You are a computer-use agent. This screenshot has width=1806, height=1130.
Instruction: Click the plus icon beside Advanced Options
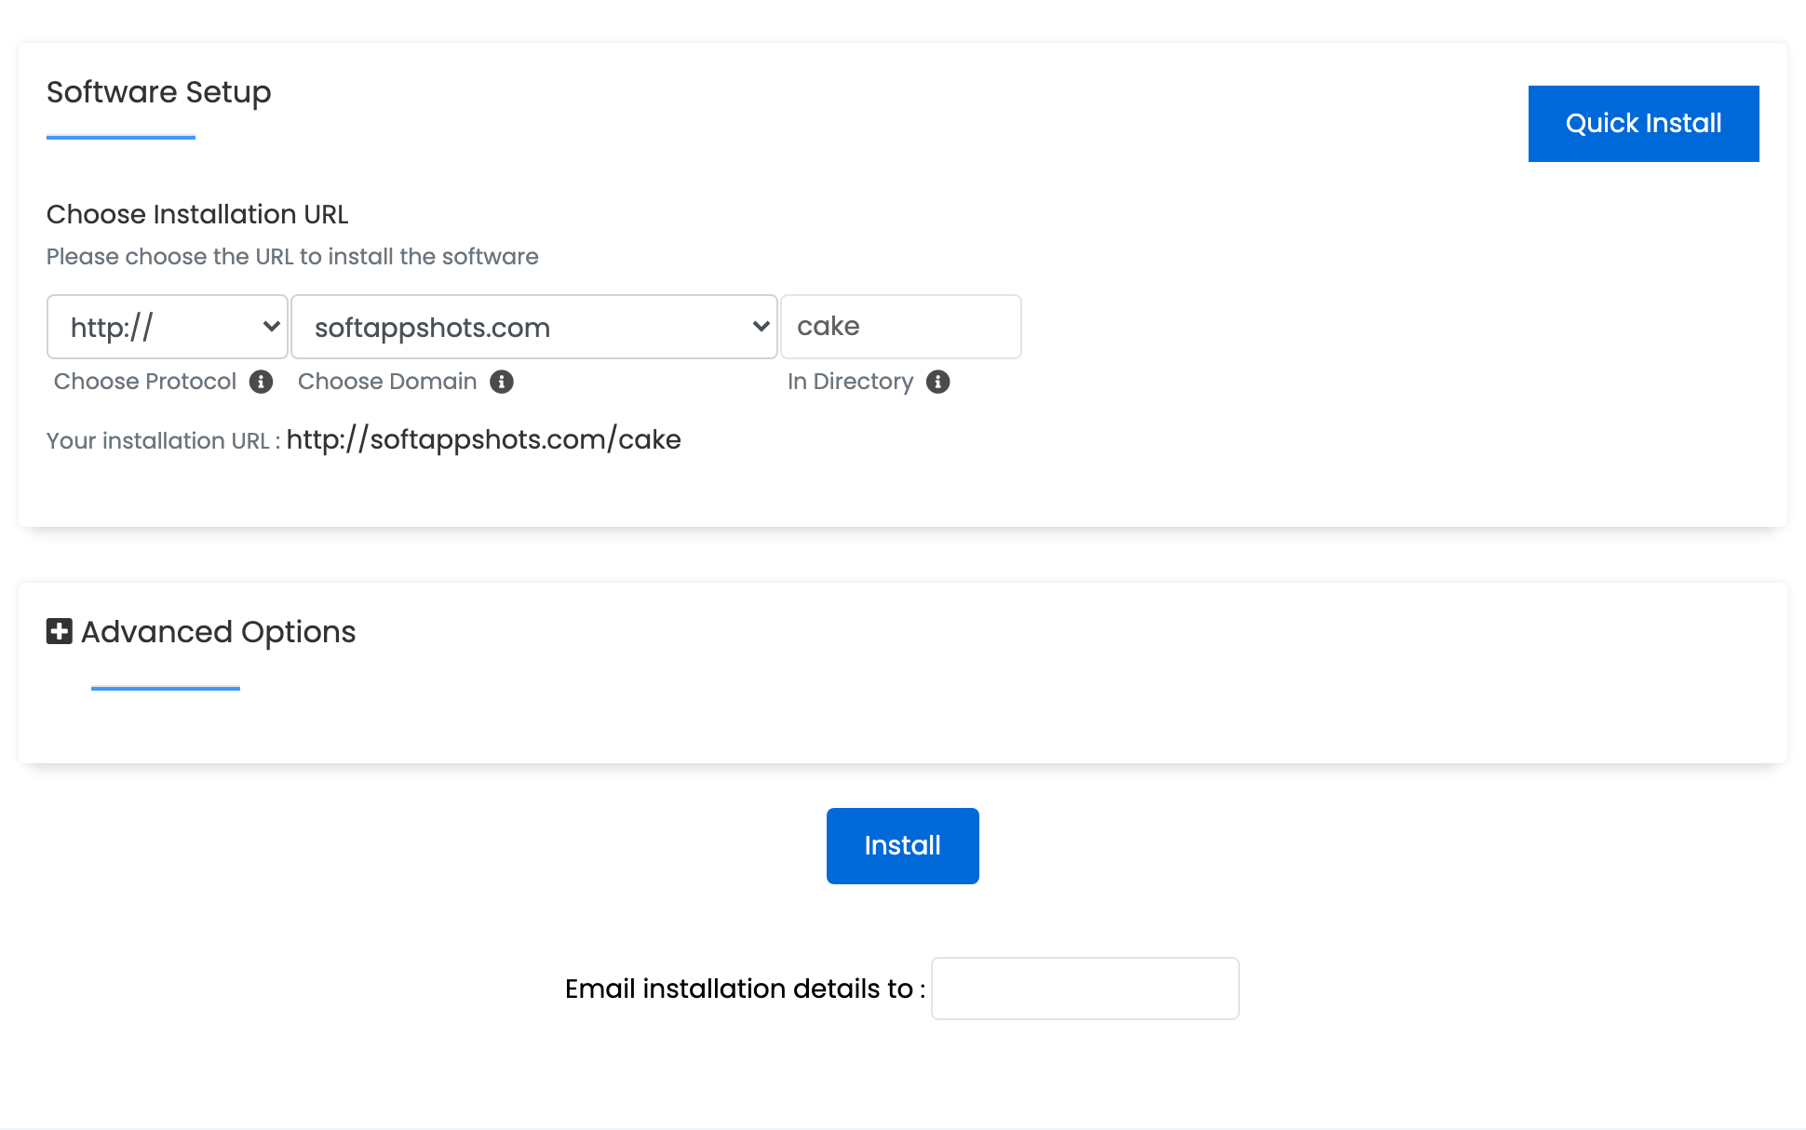[x=59, y=630]
